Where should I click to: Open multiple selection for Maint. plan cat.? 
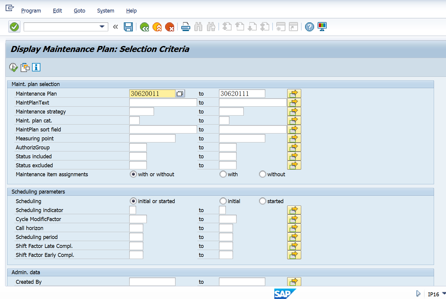pyautogui.click(x=294, y=120)
